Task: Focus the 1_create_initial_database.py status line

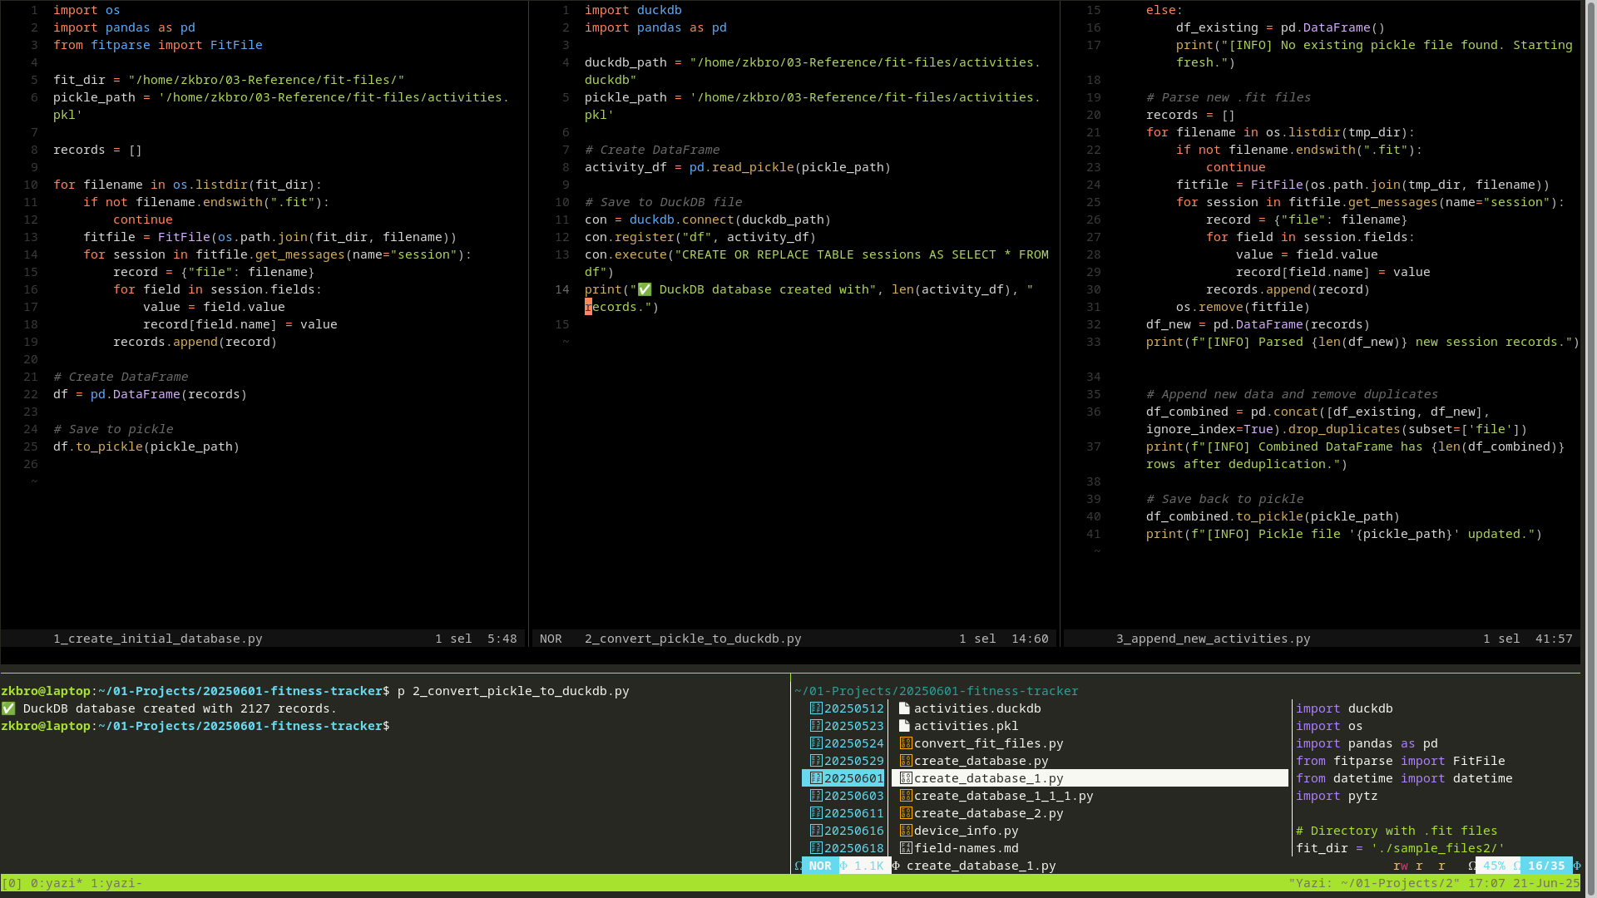Action: coord(158,639)
